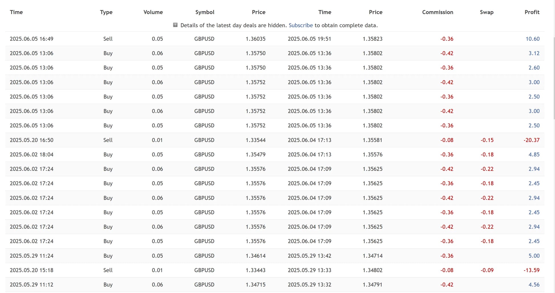Select close time 2025.05.29 13:32
Image resolution: width=555 pixels, height=293 pixels.
[x=309, y=285]
